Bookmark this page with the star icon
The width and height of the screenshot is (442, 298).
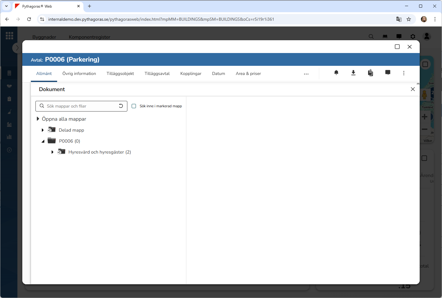(x=409, y=19)
